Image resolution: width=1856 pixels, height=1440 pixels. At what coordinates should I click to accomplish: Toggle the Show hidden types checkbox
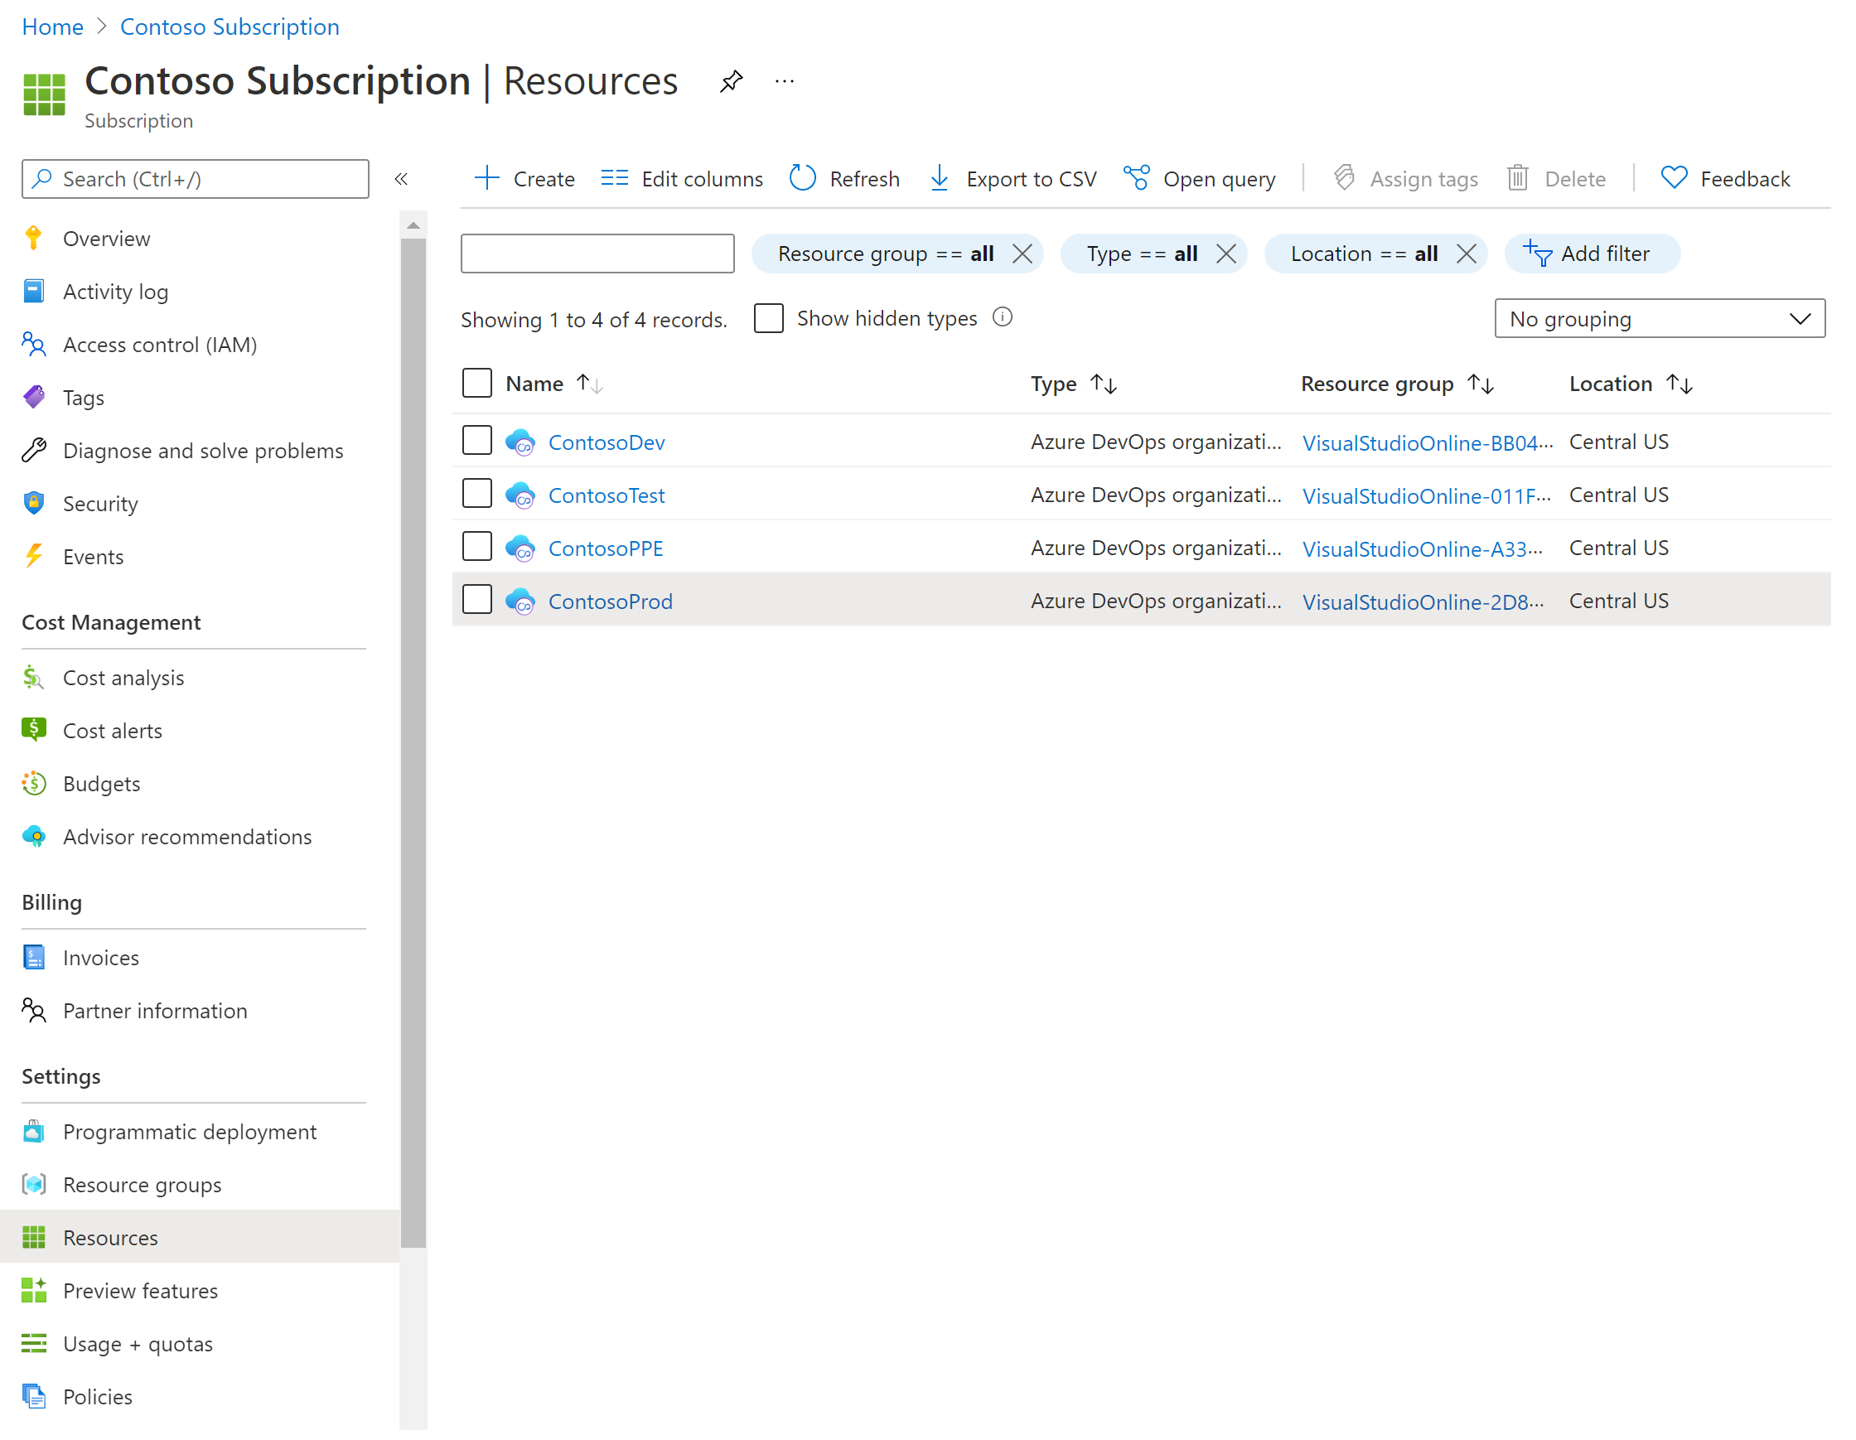[768, 318]
